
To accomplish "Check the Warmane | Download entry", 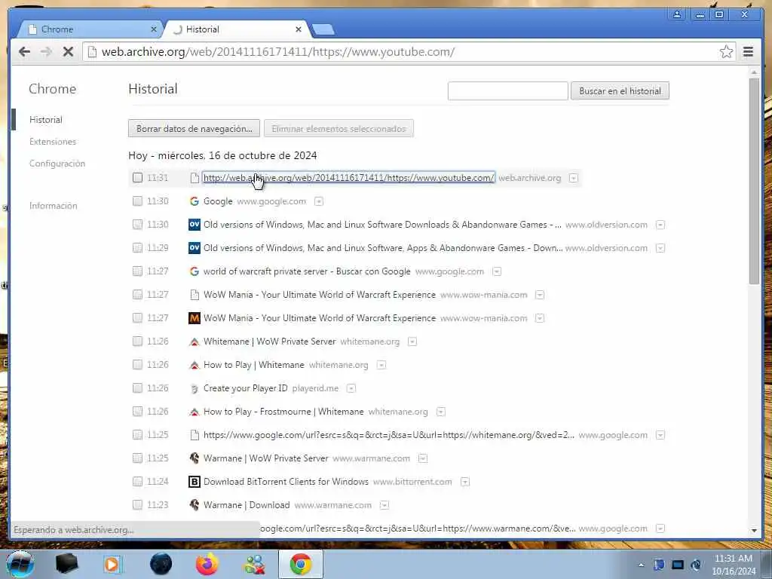I will pos(137,505).
